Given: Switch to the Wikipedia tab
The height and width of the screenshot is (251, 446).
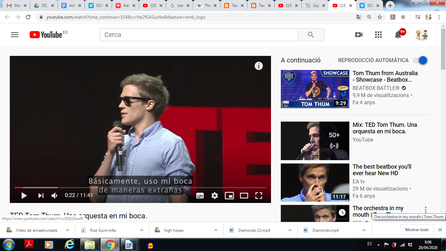Looking at the screenshot, I should click(x=206, y=6).
